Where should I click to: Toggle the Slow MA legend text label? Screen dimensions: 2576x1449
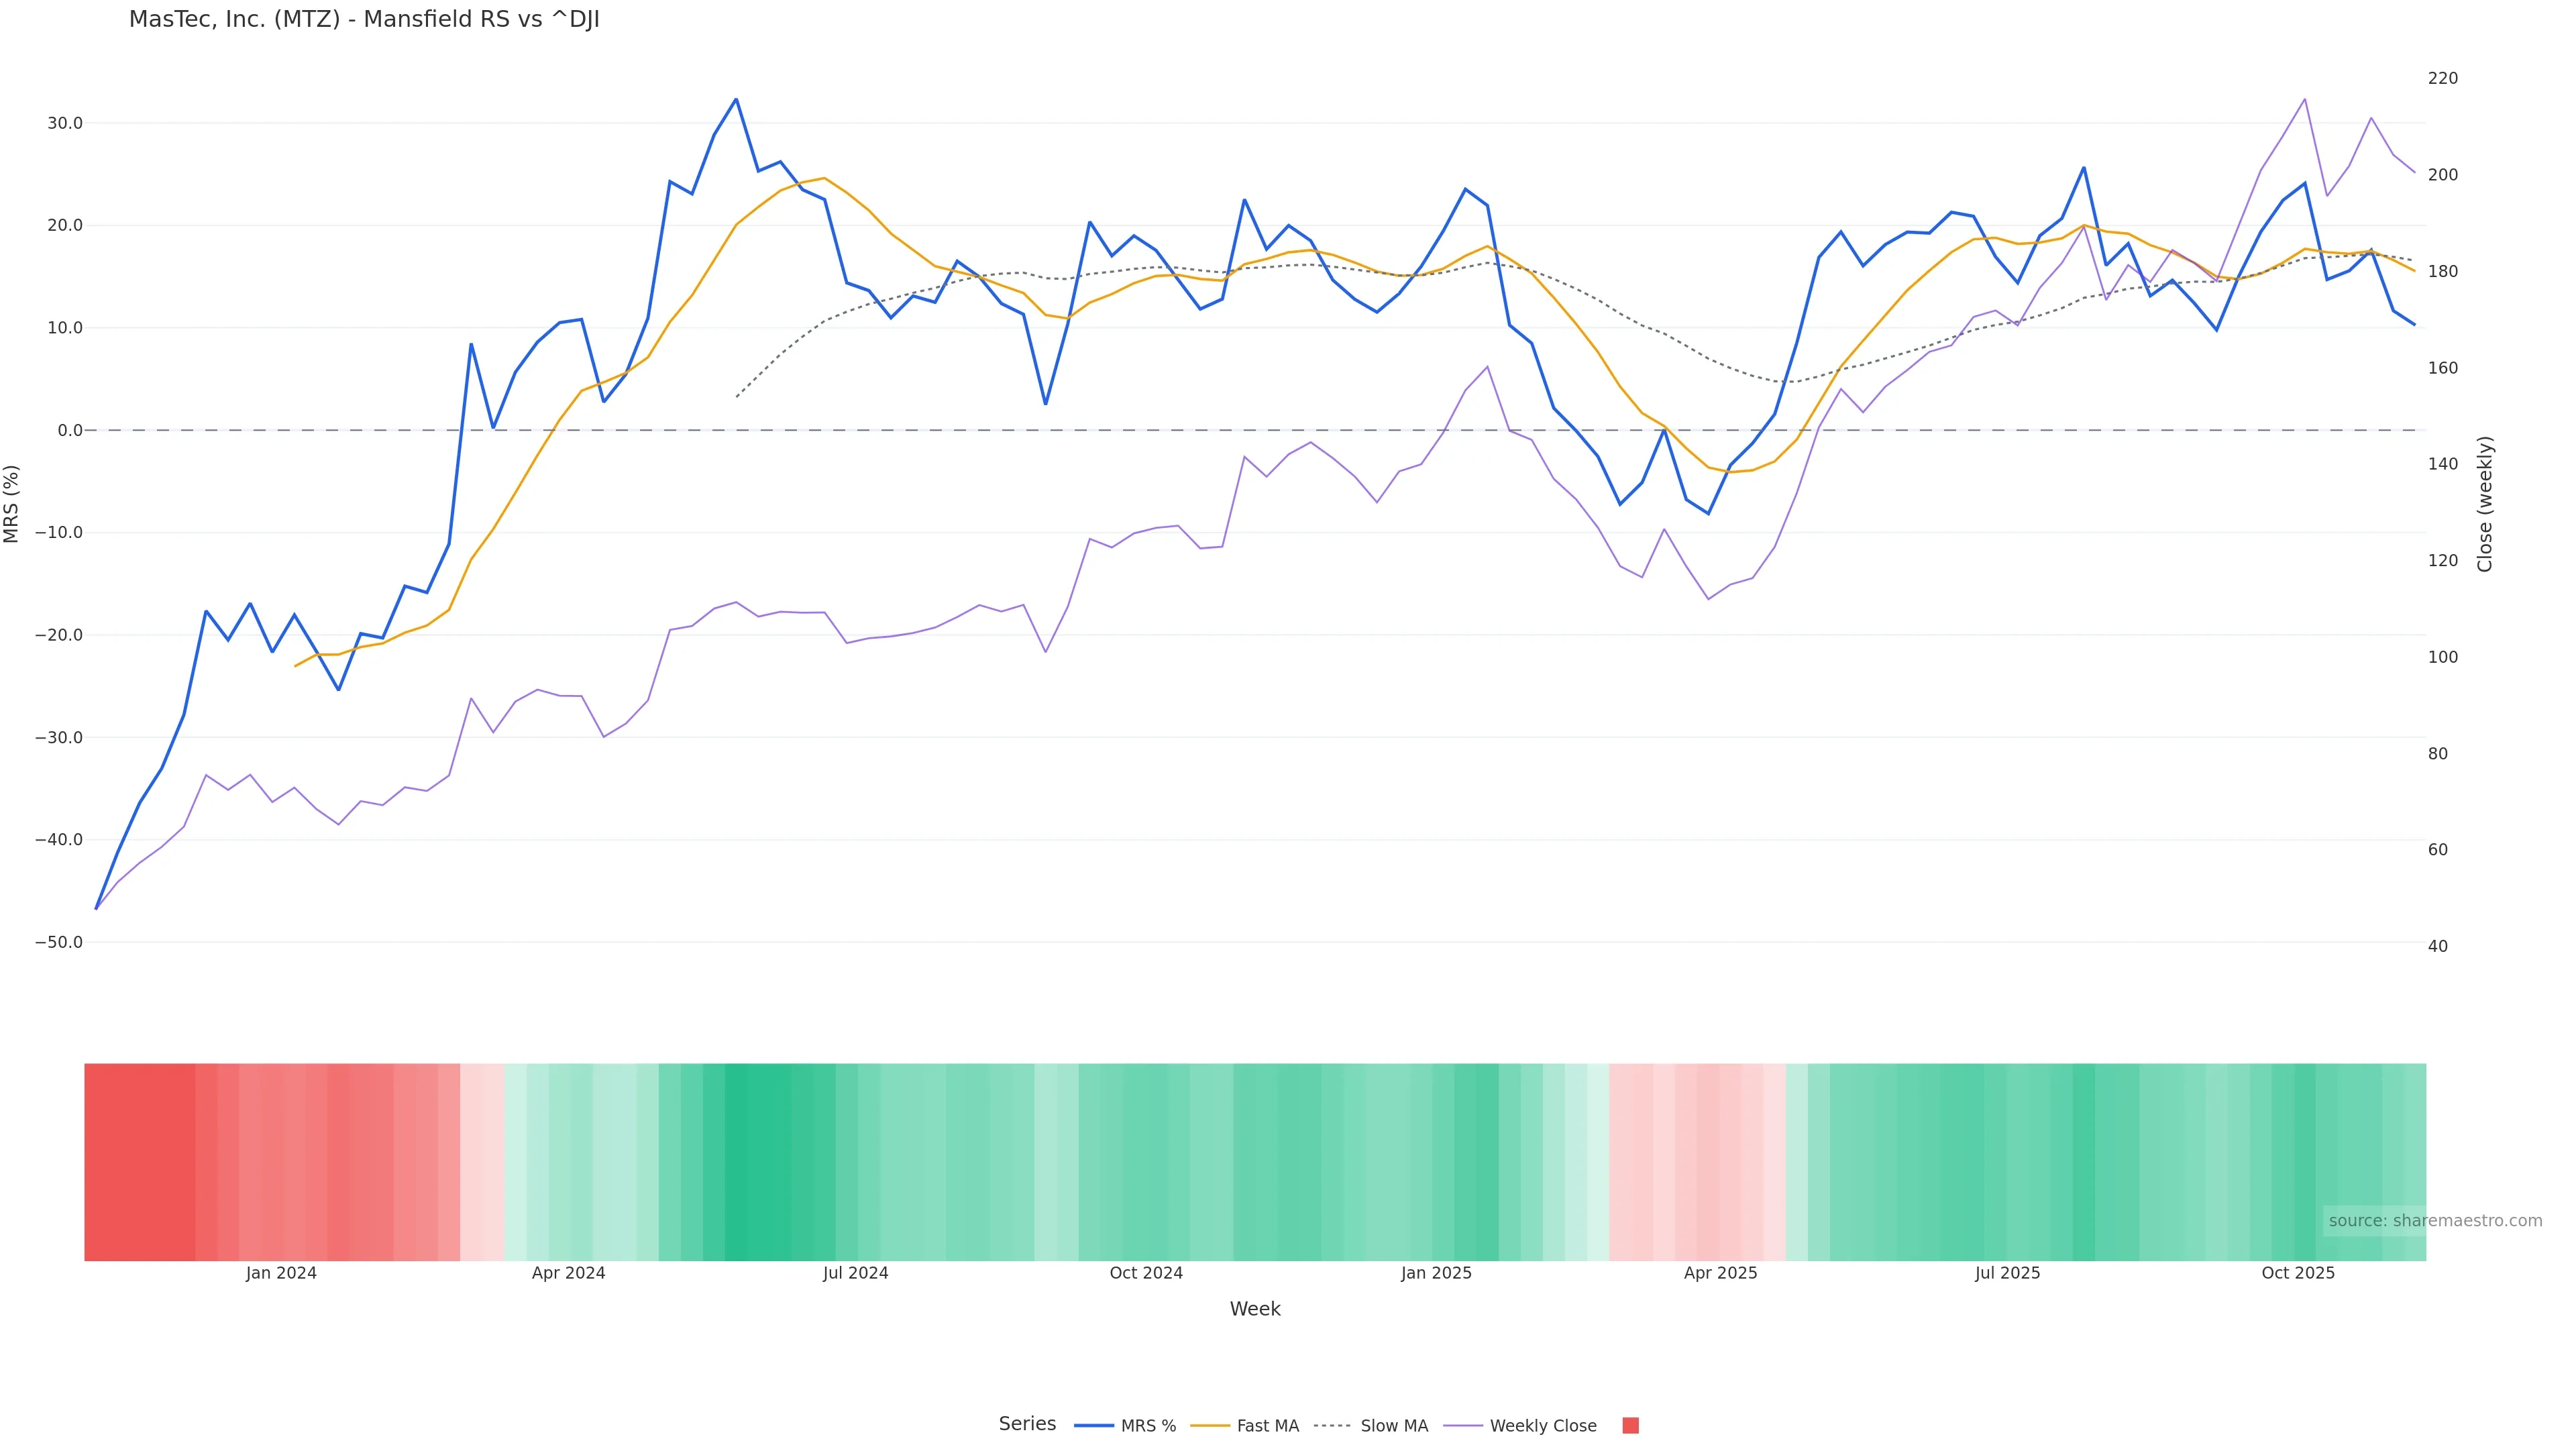point(1394,1426)
